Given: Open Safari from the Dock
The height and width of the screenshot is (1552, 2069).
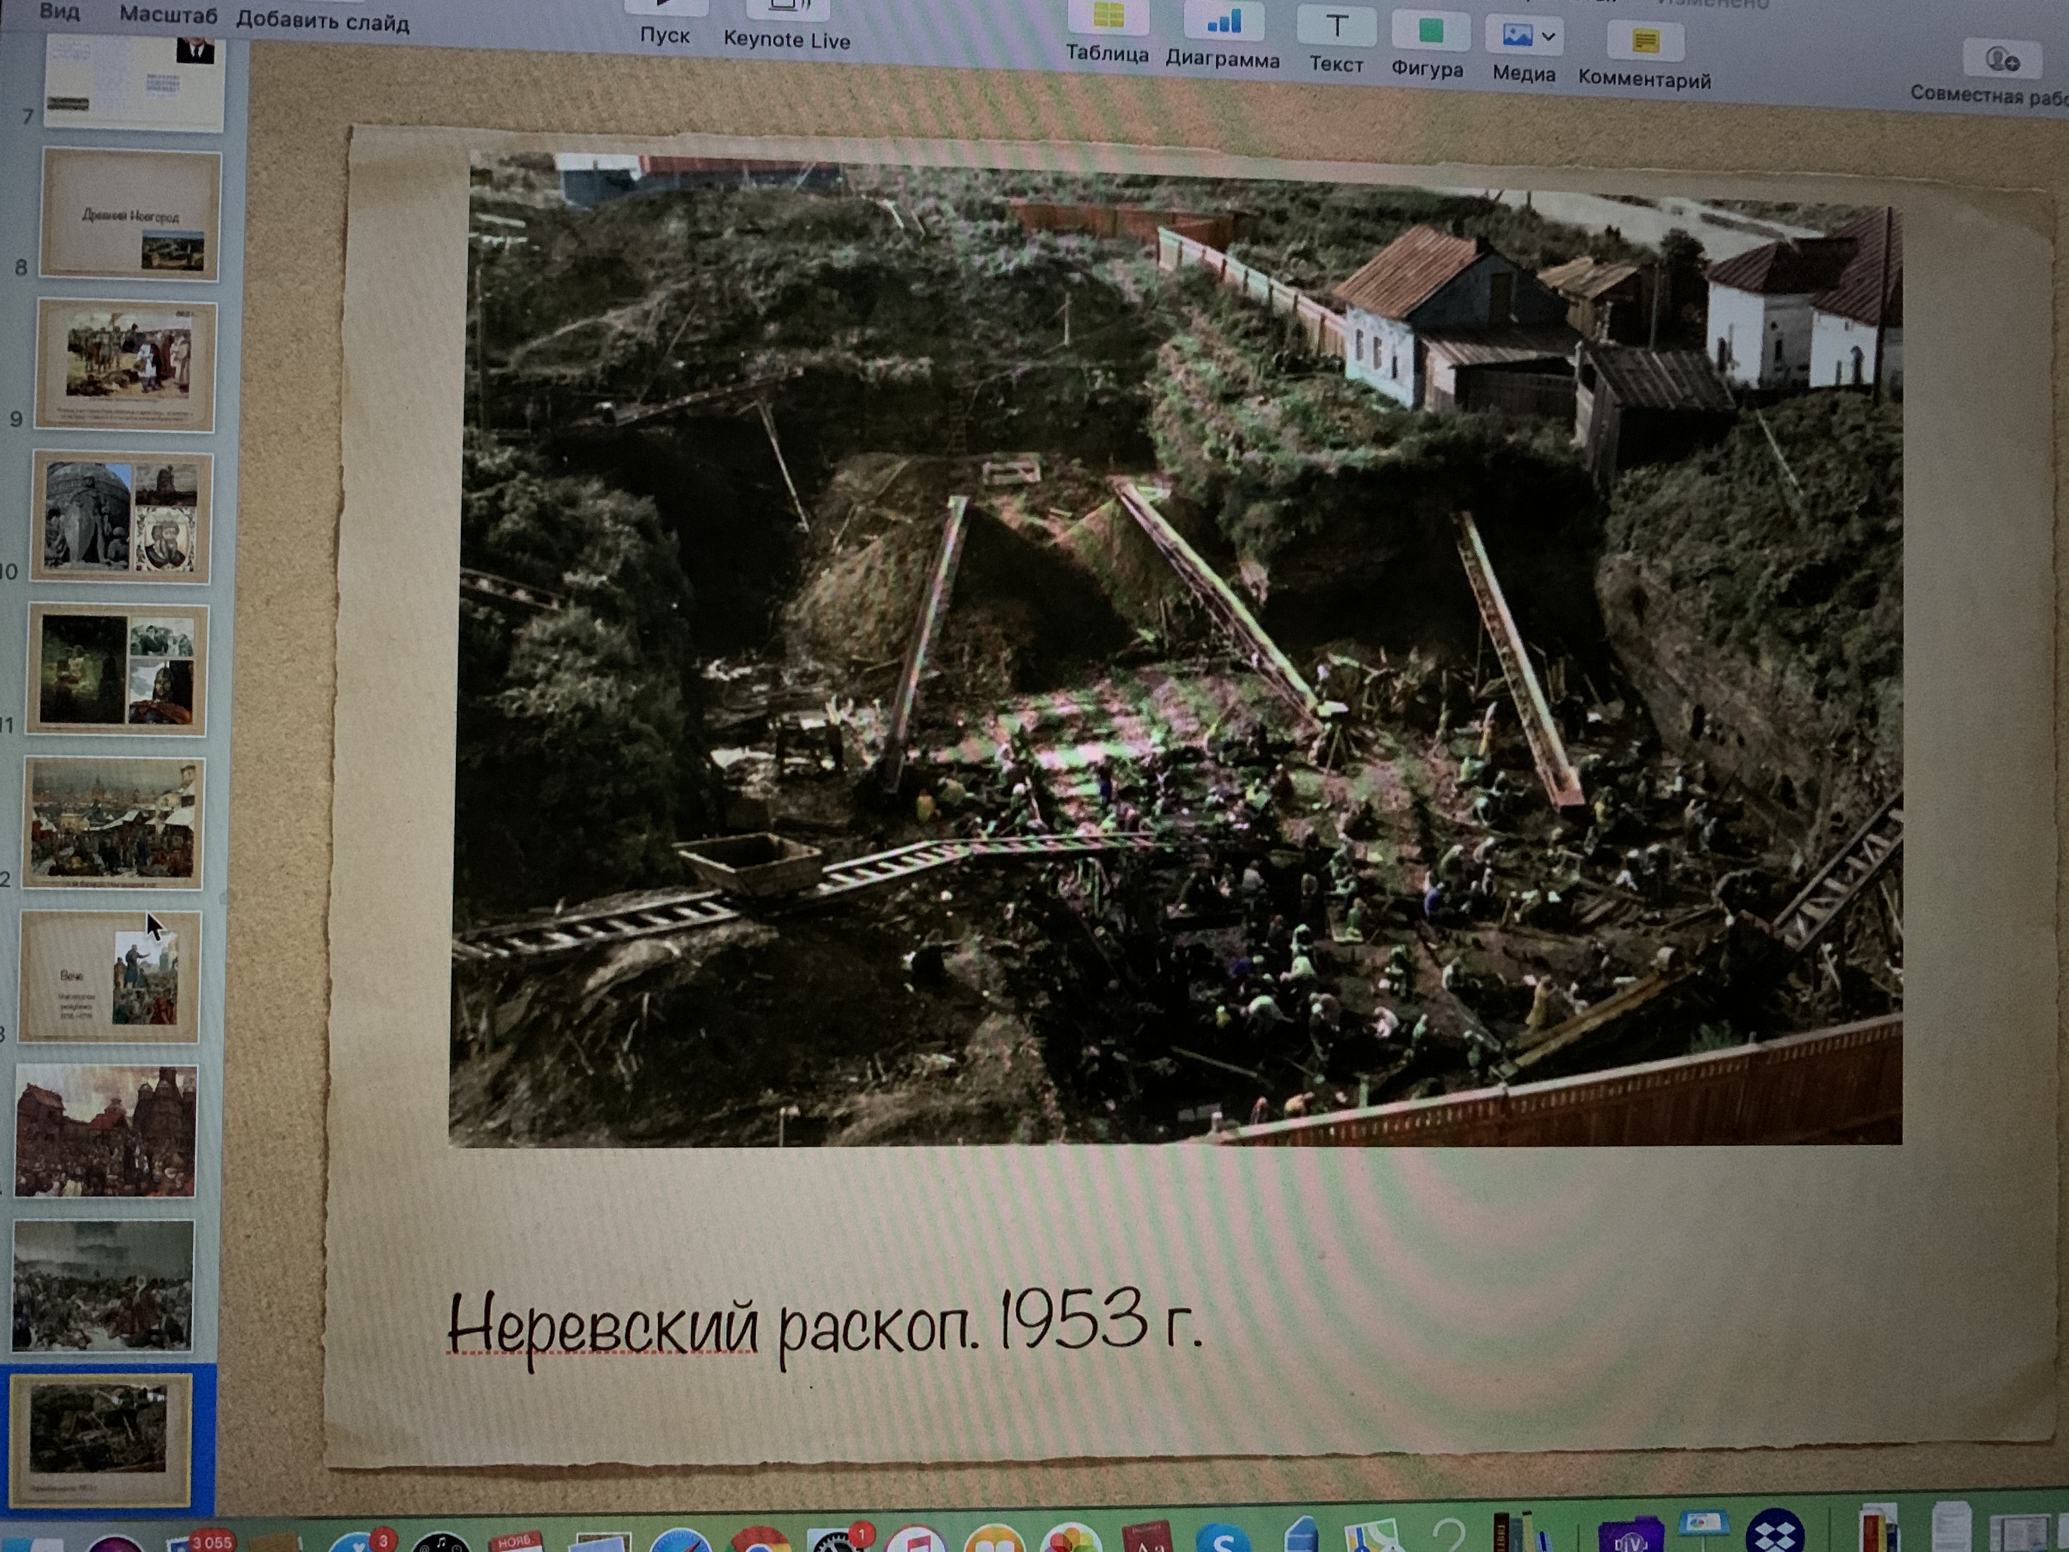Looking at the screenshot, I should pyautogui.click(x=681, y=1540).
